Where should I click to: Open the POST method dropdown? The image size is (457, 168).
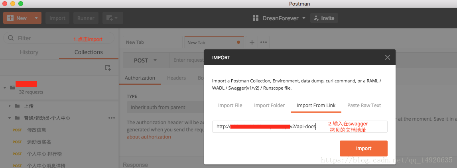tap(146, 60)
